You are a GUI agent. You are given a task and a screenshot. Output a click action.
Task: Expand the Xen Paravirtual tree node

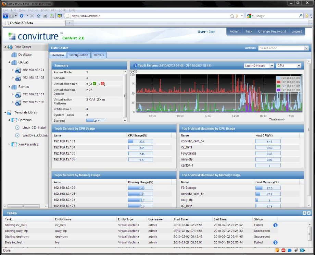9,144
